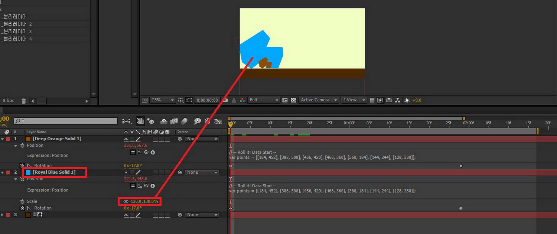The width and height of the screenshot is (557, 234).
Task: Toggle Scale stopwatch on Royal Blue layer
Action: [x=22, y=201]
